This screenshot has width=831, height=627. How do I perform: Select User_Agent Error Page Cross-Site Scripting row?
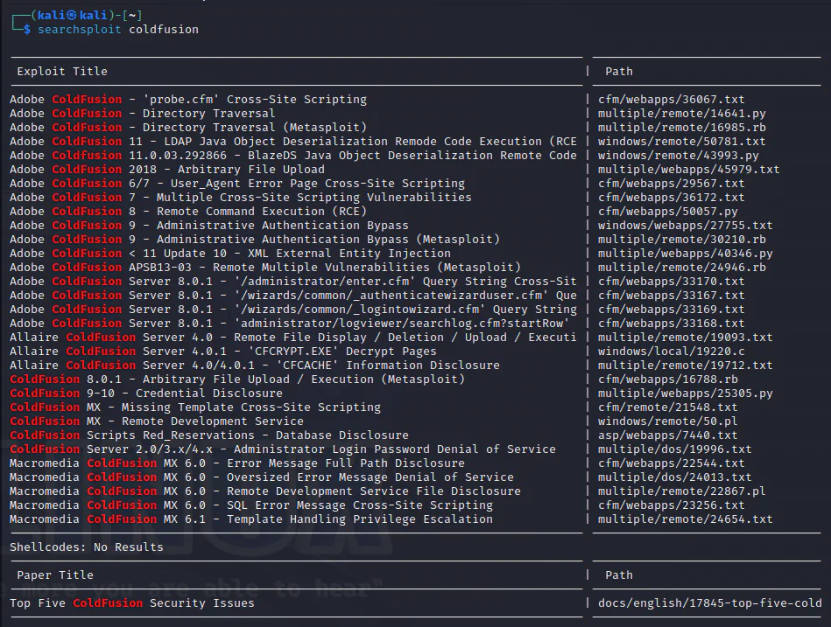tap(237, 184)
